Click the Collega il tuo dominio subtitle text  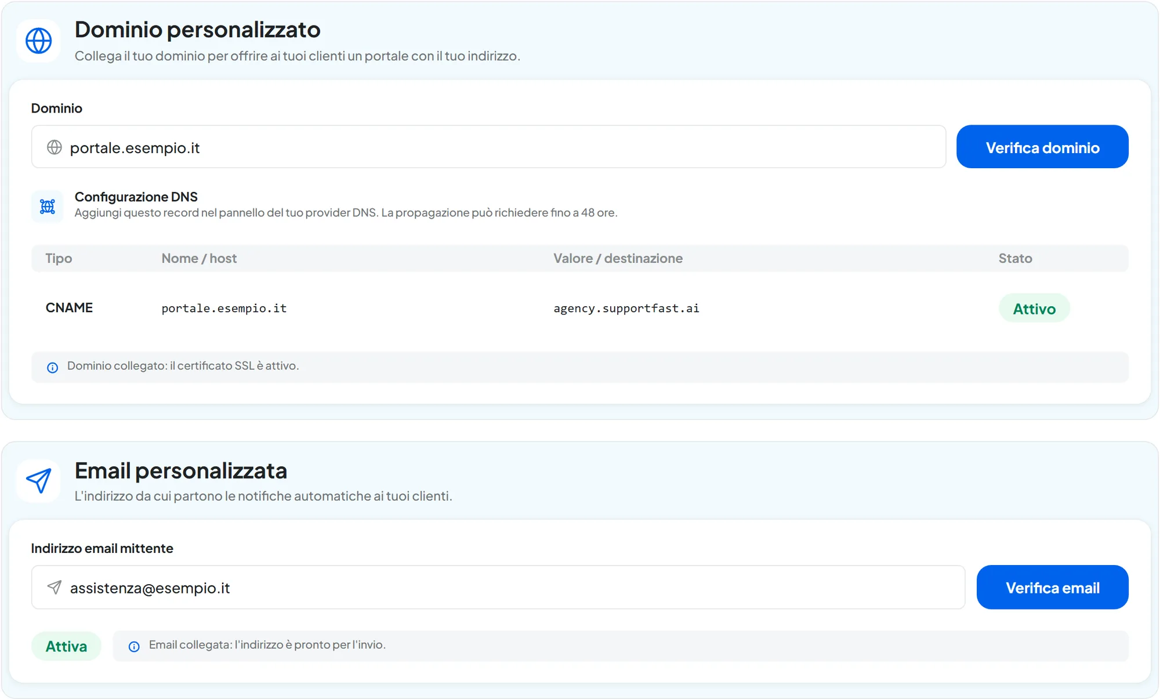[x=297, y=56]
